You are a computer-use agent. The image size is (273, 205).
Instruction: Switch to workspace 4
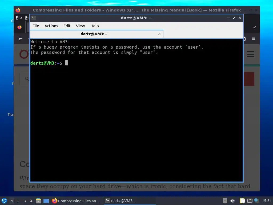31,201
